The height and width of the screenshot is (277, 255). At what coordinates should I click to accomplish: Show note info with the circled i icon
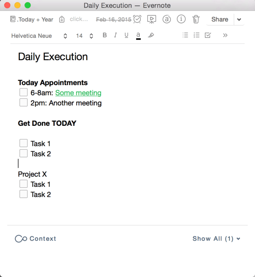(181, 19)
